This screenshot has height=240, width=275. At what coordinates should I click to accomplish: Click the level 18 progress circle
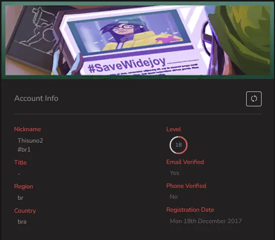[x=179, y=145]
